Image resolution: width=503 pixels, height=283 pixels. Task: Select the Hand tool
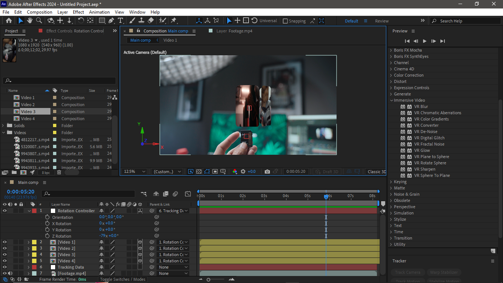pos(30,21)
